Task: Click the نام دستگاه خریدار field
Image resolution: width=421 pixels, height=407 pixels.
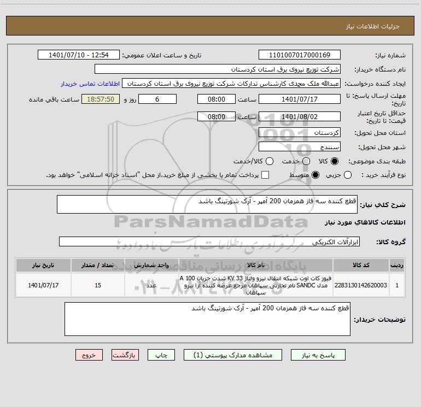Action: [x=218, y=69]
